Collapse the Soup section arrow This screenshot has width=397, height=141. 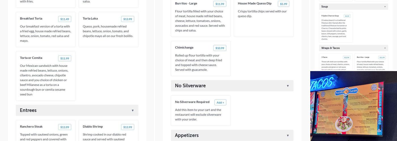pyautogui.click(x=385, y=7)
